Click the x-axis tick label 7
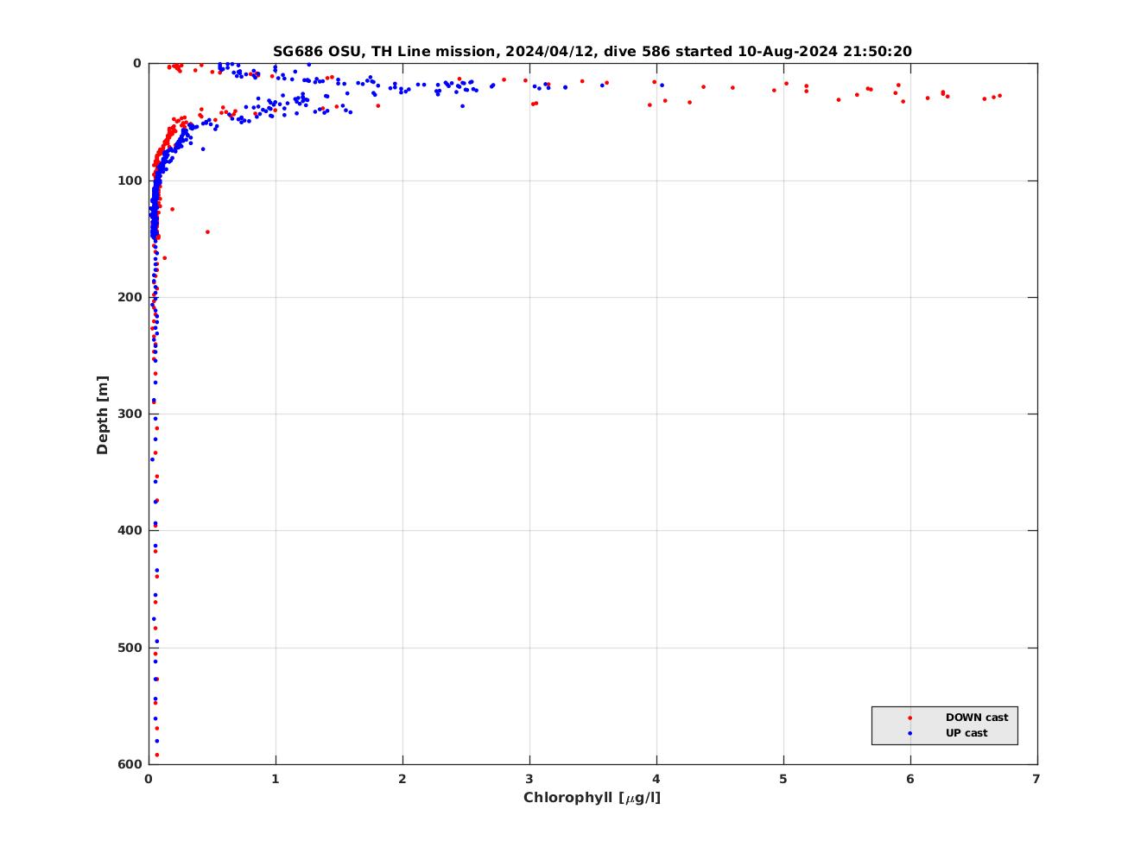The image size is (1147, 860). click(x=1036, y=779)
